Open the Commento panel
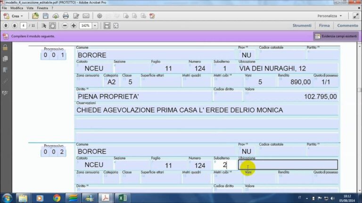 point(347,25)
